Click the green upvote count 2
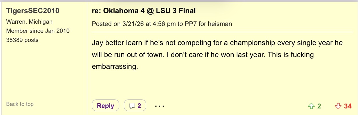 pyautogui.click(x=319, y=106)
